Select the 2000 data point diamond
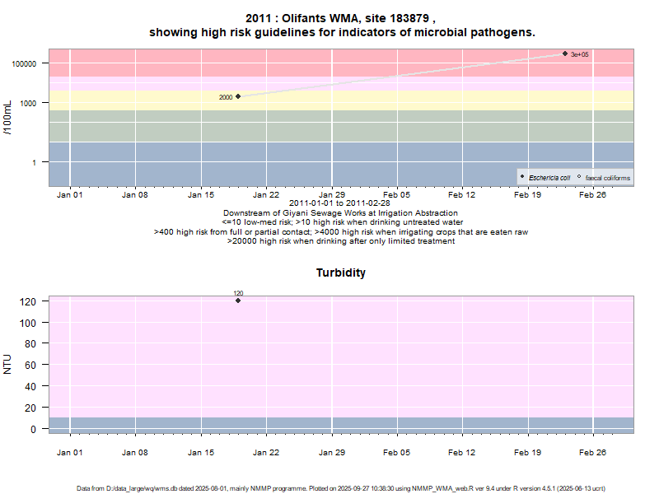659x494 pixels. pos(238,96)
